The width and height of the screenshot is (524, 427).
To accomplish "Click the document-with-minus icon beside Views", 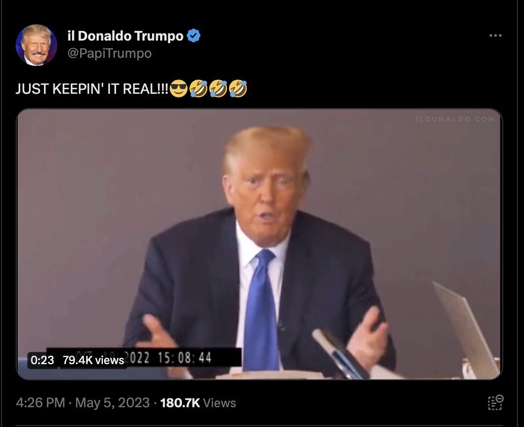I will 495,402.
